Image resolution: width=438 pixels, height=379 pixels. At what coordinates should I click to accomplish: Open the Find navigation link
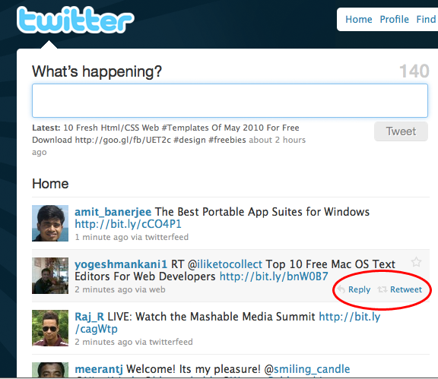pyautogui.click(x=427, y=19)
